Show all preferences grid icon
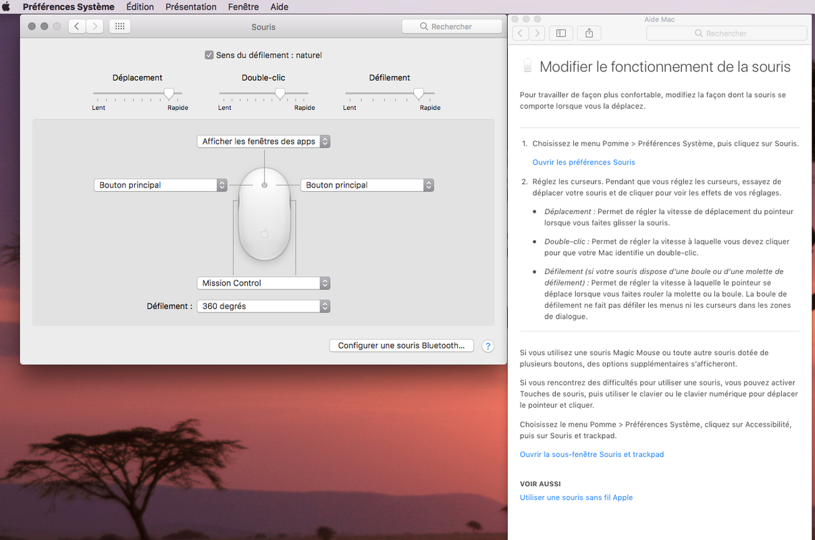 120,26
